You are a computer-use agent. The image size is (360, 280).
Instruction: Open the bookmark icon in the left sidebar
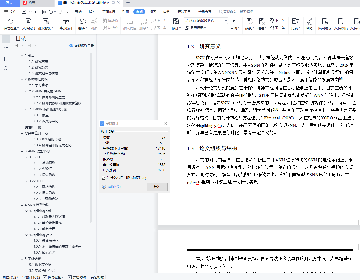(6, 59)
